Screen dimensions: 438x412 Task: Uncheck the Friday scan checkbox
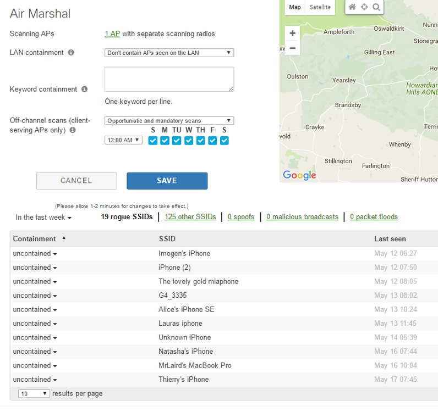212,141
